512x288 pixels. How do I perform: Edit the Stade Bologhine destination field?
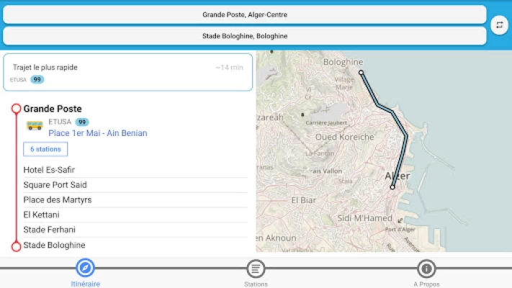(x=245, y=36)
